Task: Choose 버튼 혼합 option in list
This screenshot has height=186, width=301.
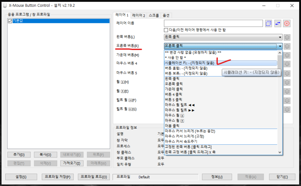Action: click(221, 68)
